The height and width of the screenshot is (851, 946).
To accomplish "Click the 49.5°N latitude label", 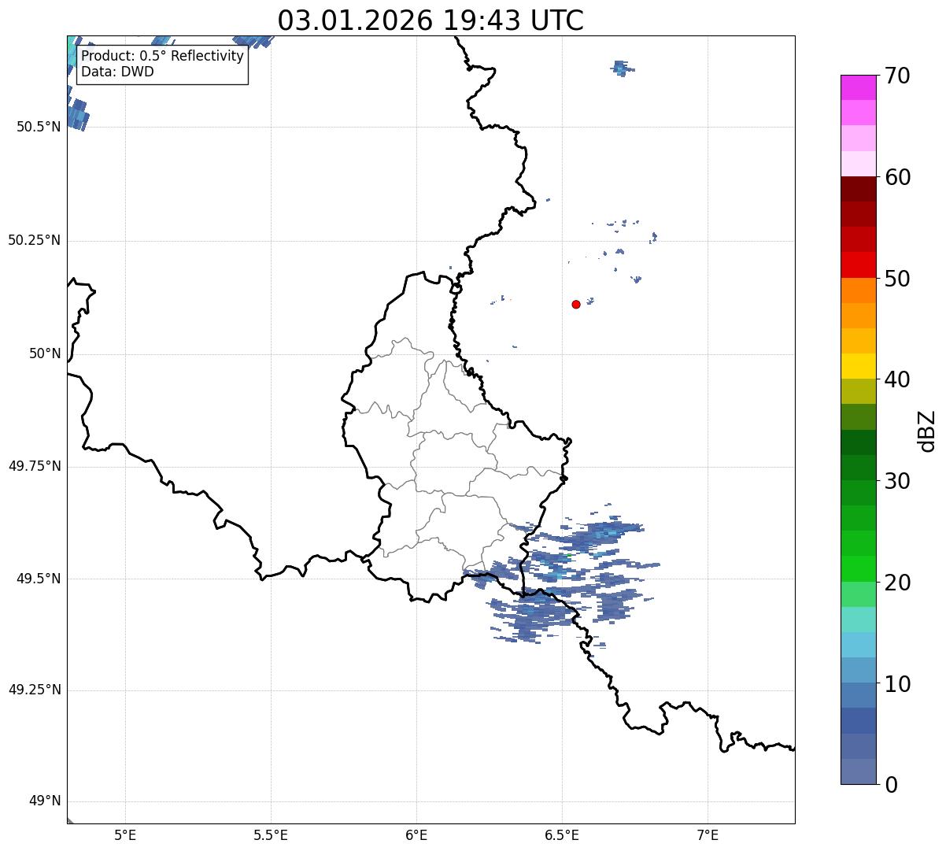I will (39, 579).
